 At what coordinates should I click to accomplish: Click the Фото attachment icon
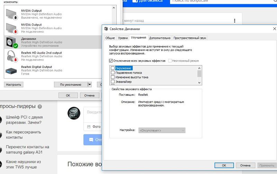89,127
